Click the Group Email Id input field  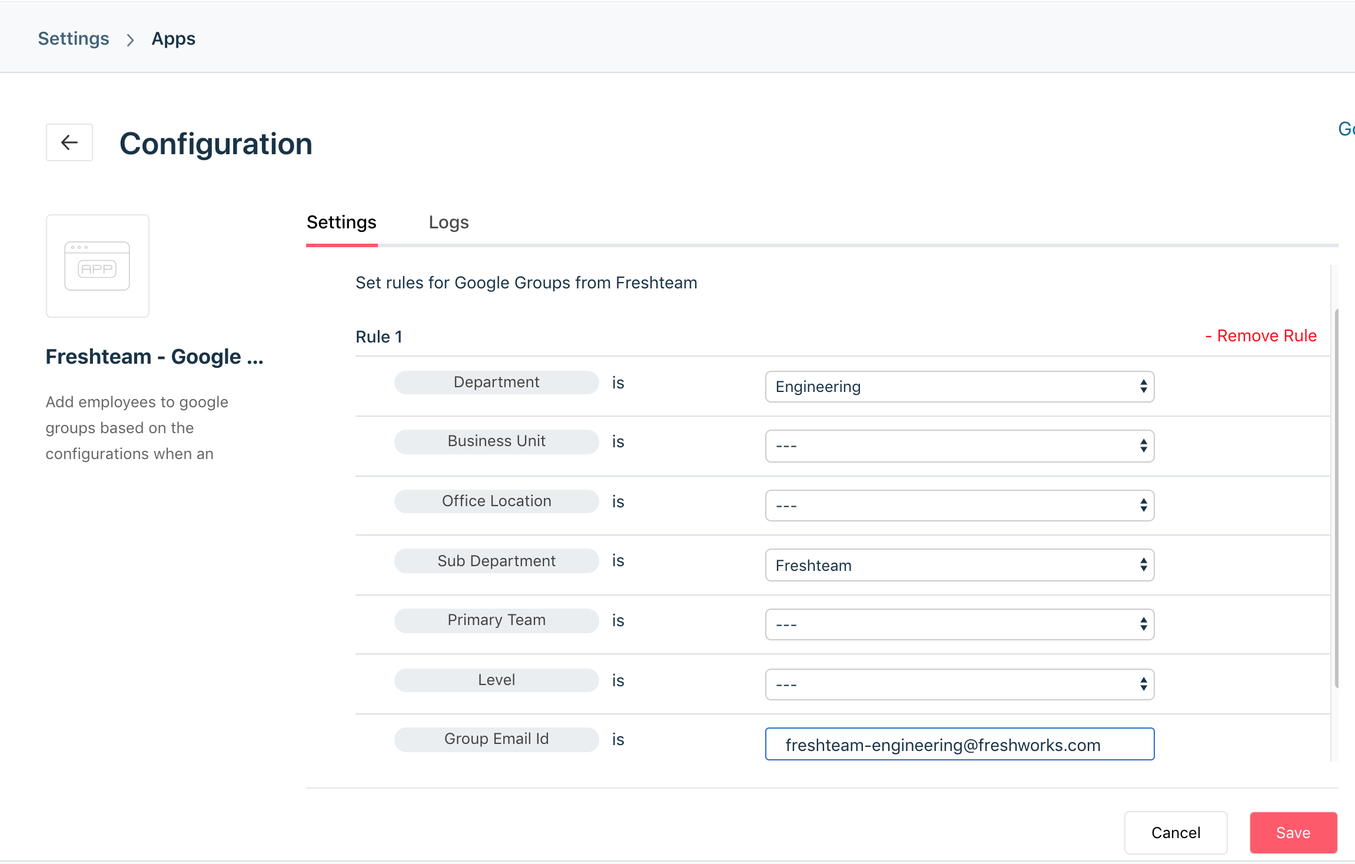point(959,745)
